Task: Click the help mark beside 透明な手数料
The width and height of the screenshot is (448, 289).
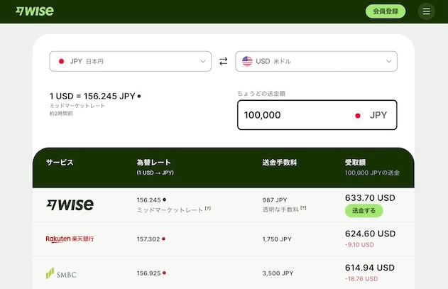Action: (x=303, y=208)
